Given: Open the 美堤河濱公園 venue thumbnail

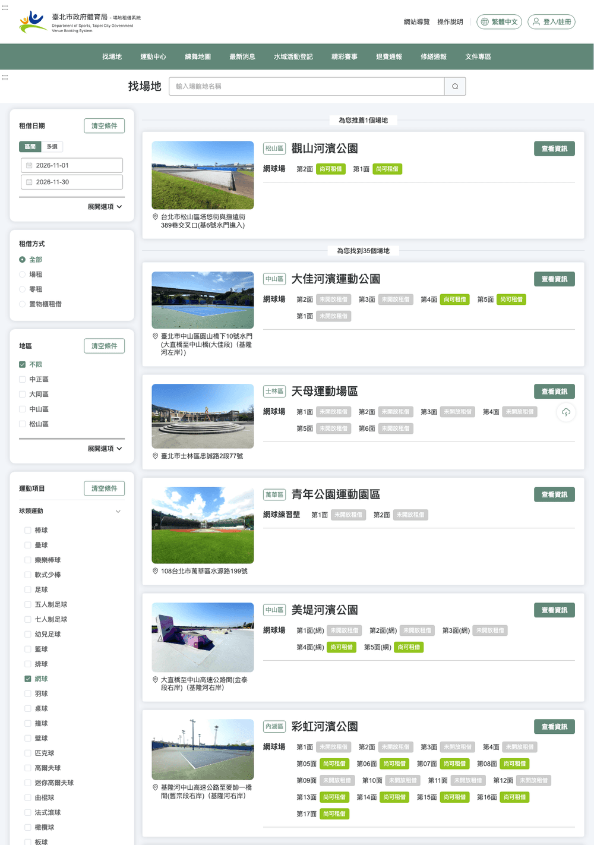Looking at the screenshot, I should [x=203, y=637].
